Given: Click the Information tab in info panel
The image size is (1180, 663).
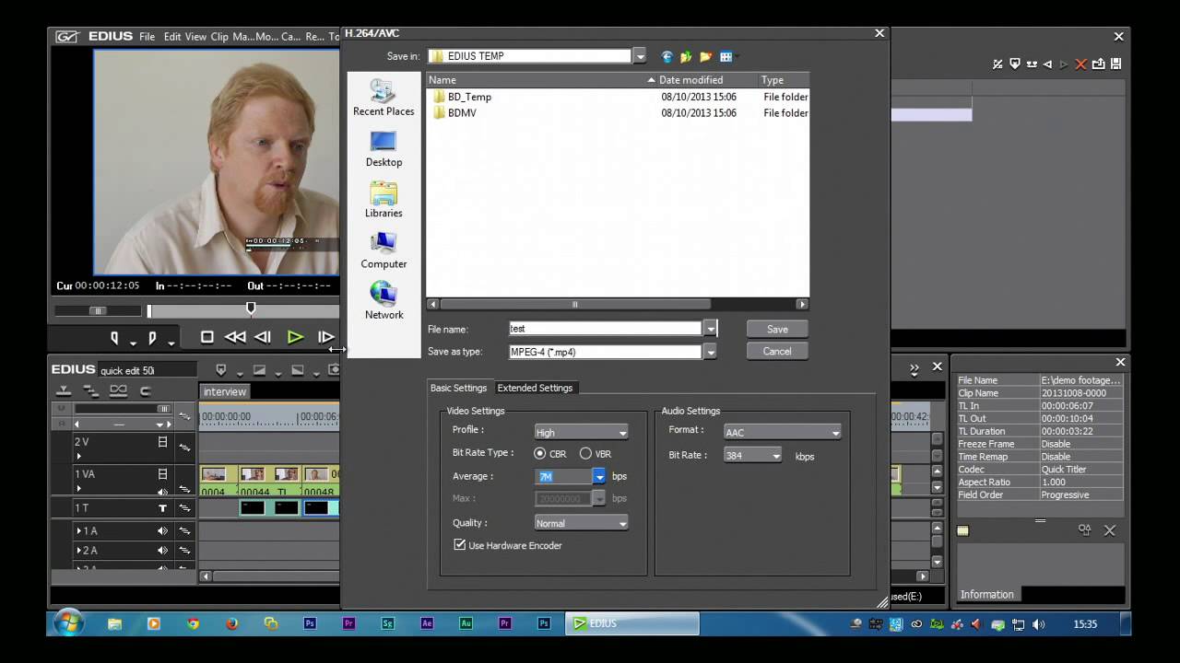Looking at the screenshot, I should point(986,594).
